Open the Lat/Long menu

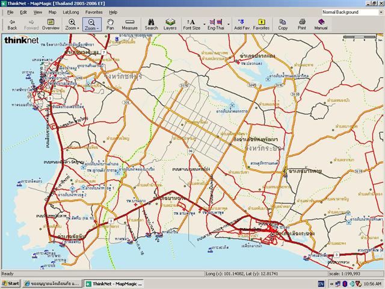click(x=70, y=12)
